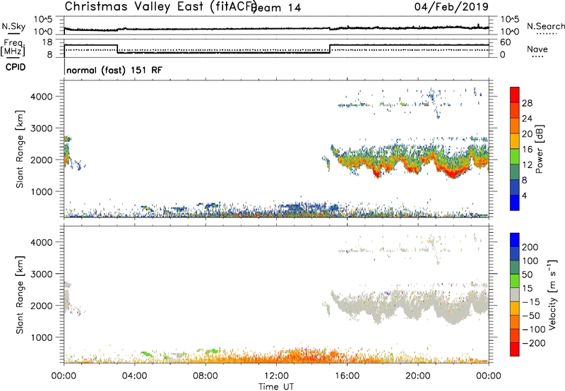Click the 4000 tick of the power panel

(42, 97)
